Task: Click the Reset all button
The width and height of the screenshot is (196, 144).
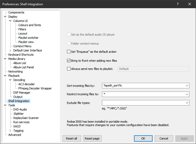Action: tap(72, 138)
